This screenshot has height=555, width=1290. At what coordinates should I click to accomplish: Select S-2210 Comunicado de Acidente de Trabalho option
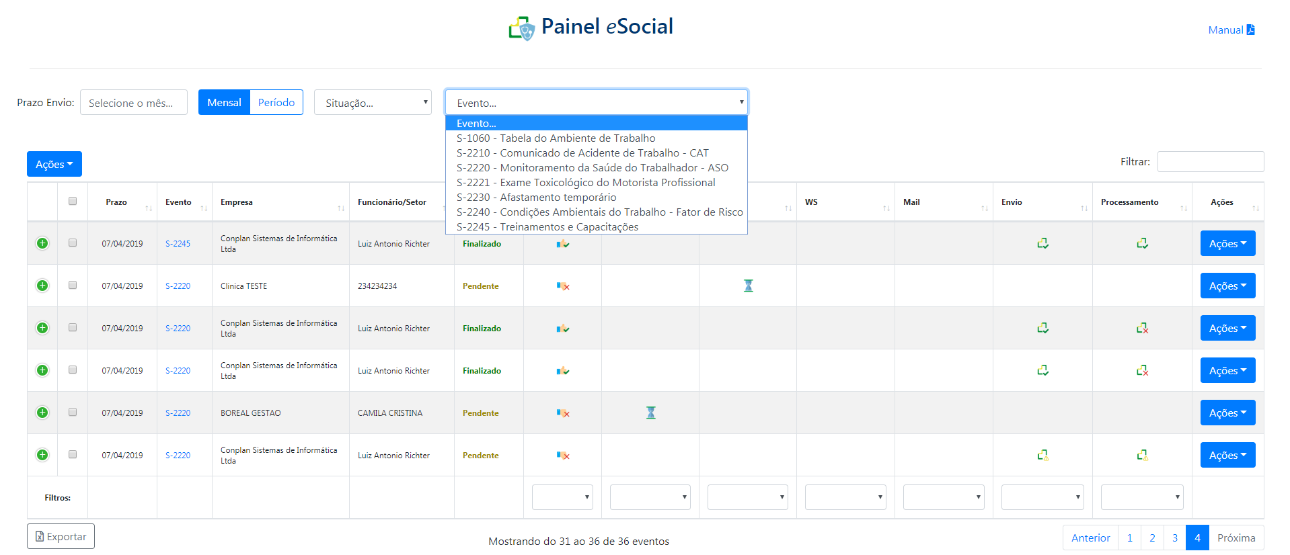coord(582,153)
